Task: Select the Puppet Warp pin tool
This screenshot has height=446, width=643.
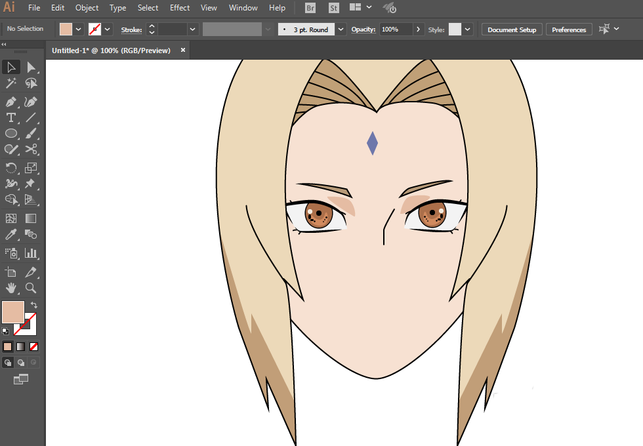Action: [x=31, y=184]
